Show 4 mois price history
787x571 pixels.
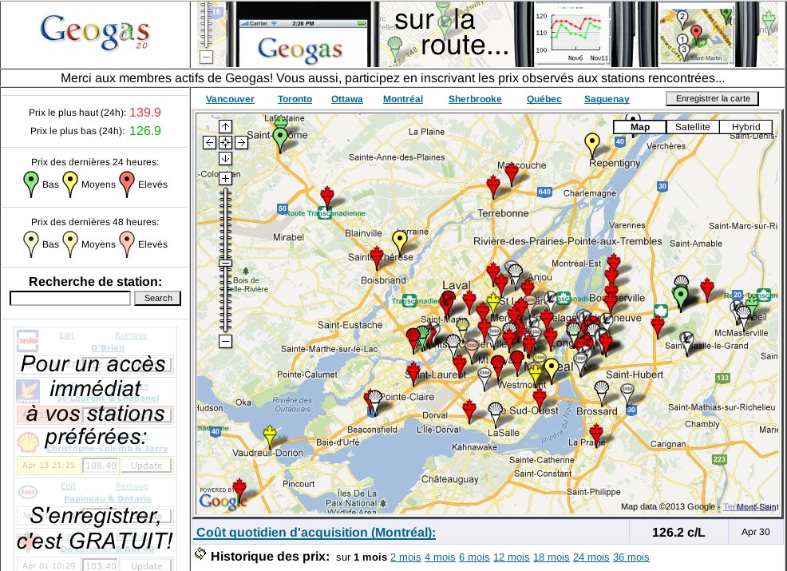click(x=440, y=557)
